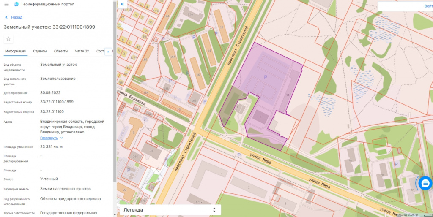Switch to the Сервисы tab
Screen dimensions: 433x217
[x=40, y=51]
